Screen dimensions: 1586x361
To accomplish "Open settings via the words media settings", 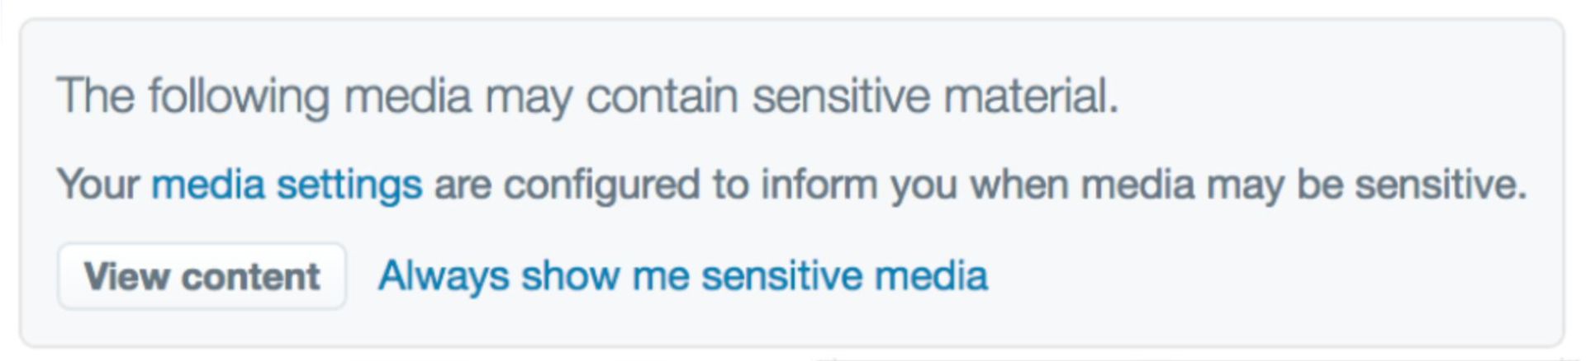I will 287,184.
